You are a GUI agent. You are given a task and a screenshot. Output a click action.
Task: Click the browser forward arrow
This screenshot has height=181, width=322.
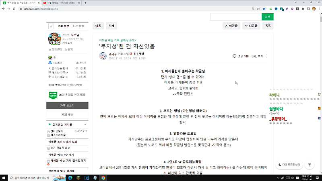(8, 9)
